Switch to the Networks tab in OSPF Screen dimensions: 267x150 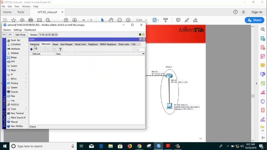point(46,44)
